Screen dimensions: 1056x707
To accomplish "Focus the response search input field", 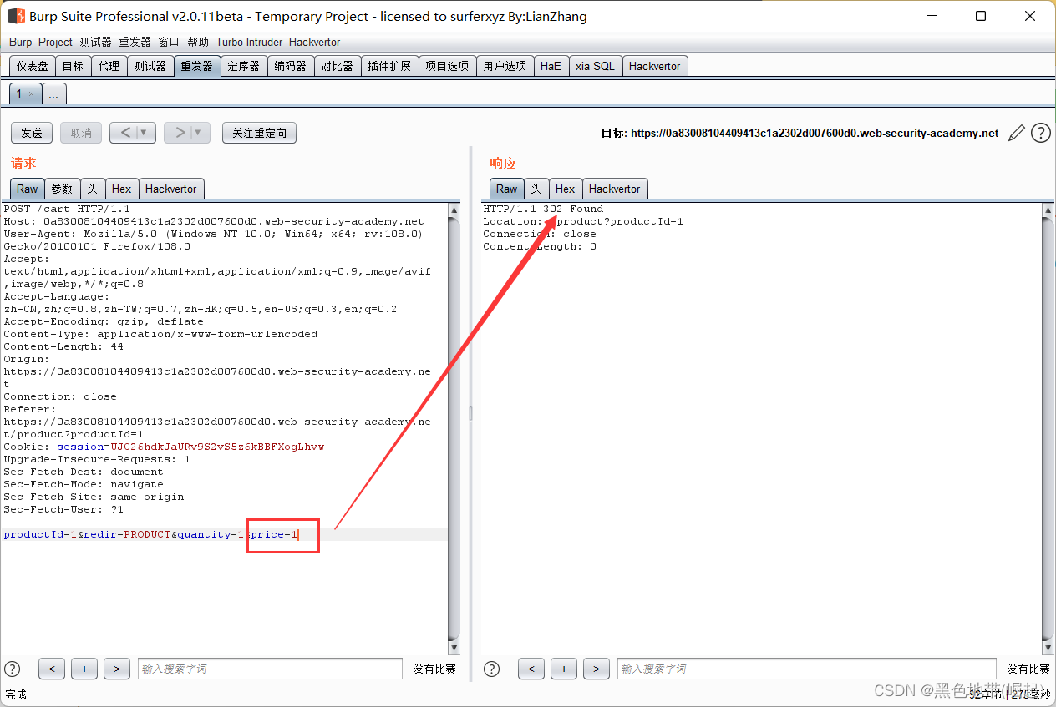I will (807, 669).
